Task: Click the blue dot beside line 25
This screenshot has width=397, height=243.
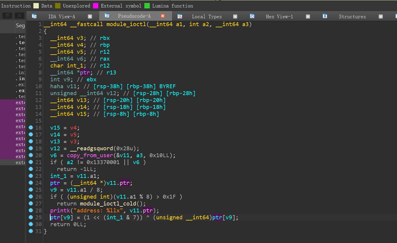Action: coord(31,190)
